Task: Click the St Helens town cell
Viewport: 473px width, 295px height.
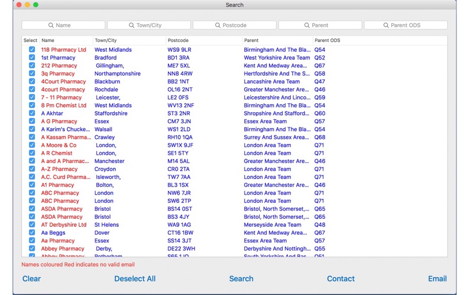Action: 106,225
